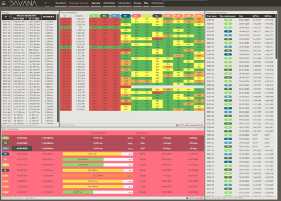Click the light green VS badge in bottom panel
The height and width of the screenshot is (201, 281).
pyautogui.click(x=5, y=138)
